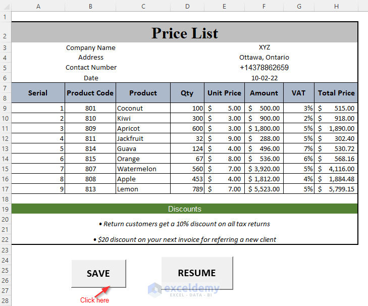Select the Kiwi product cell
The width and height of the screenshot is (368, 306).
(143, 118)
